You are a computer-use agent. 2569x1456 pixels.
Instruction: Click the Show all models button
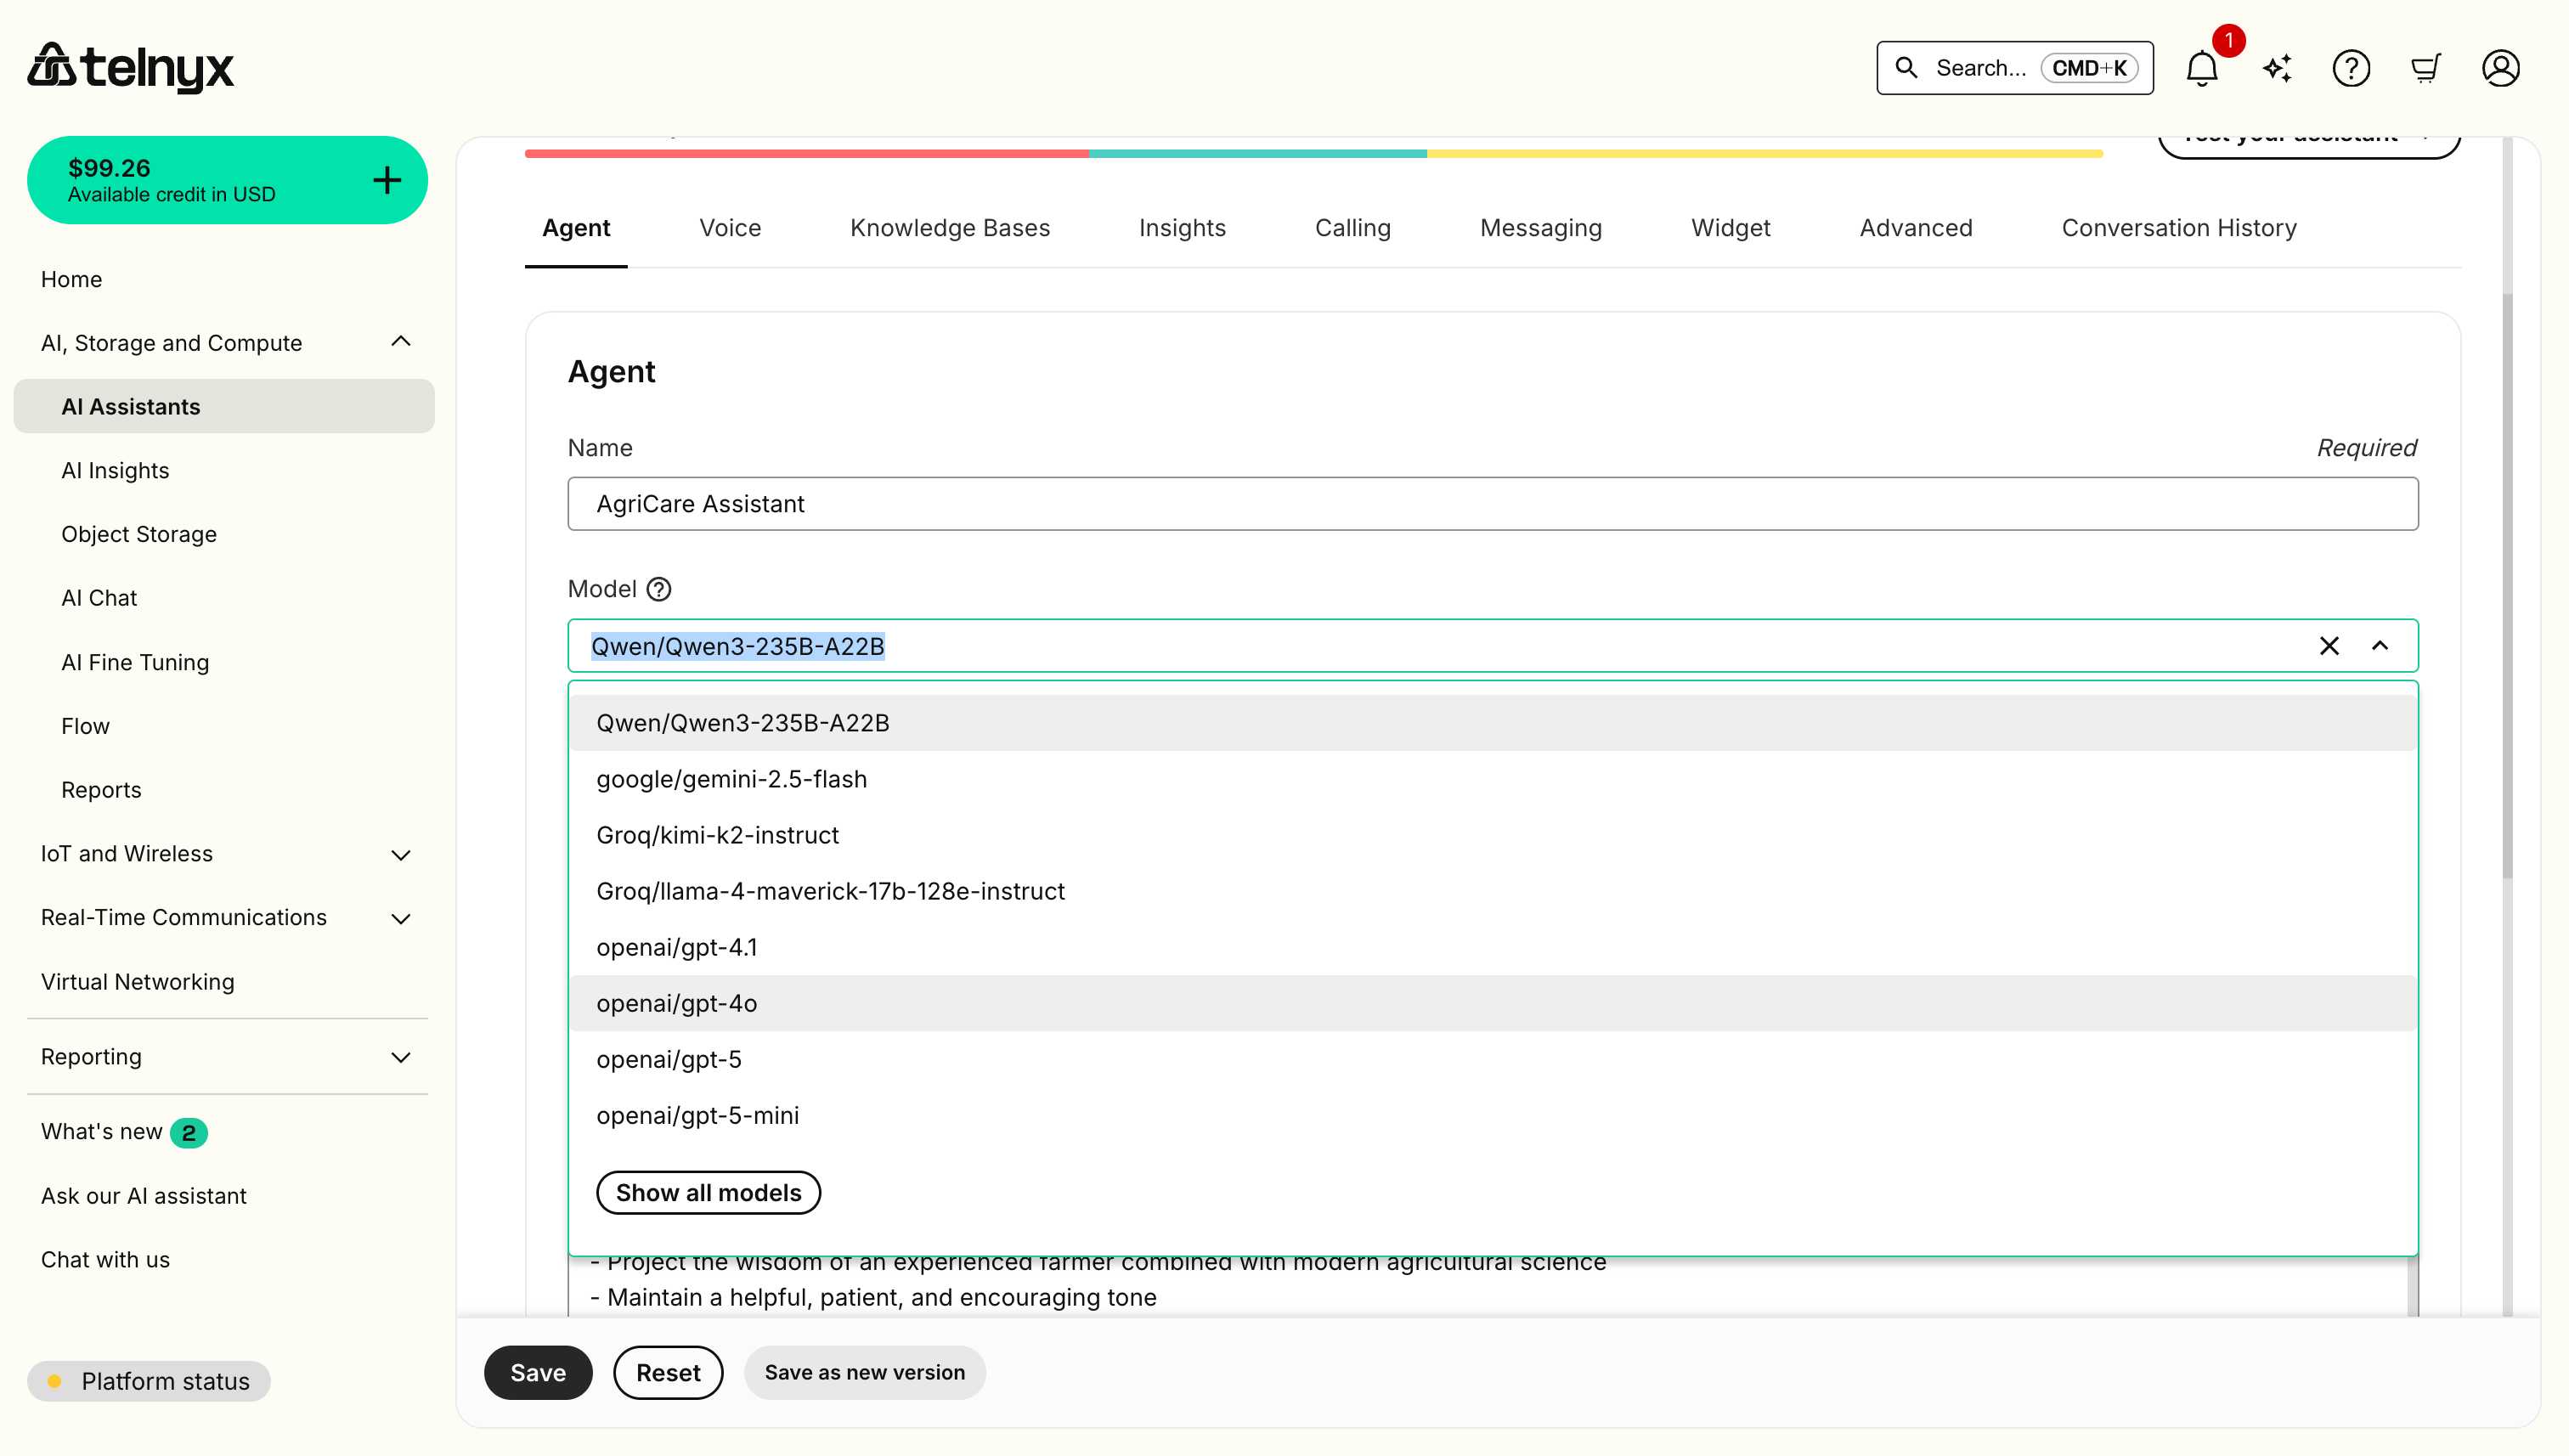(708, 1192)
